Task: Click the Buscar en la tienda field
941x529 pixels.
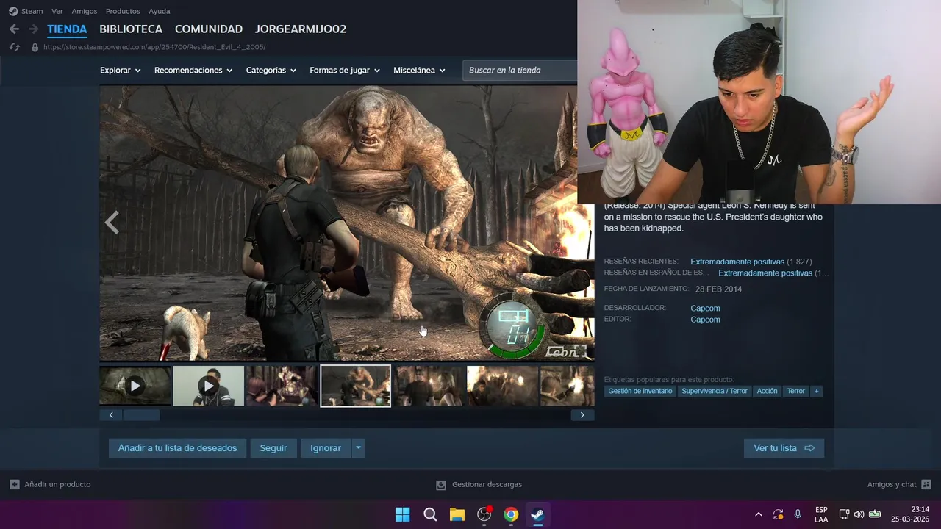Action: [x=520, y=71]
